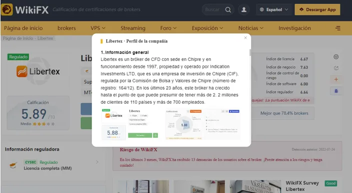
Task: Click the Good badge on WikiFX Survey
Action: click(330, 184)
